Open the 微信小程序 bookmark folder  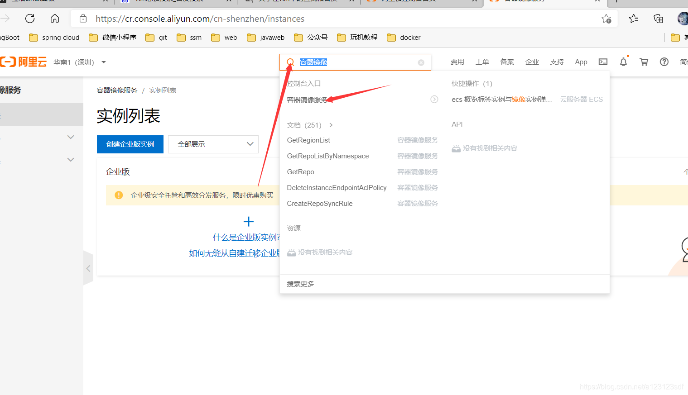pos(113,38)
